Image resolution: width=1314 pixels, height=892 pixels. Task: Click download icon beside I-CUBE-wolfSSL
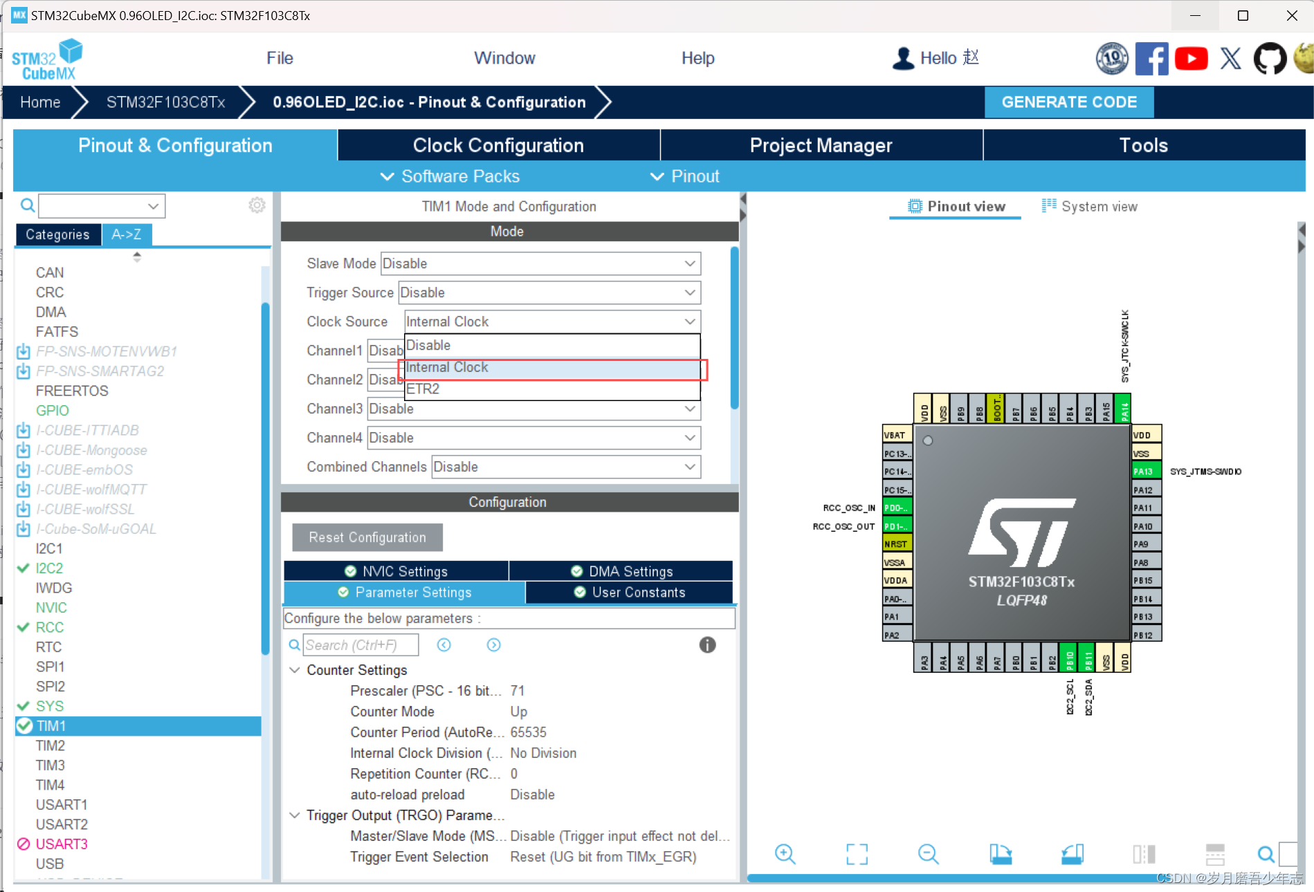point(24,509)
